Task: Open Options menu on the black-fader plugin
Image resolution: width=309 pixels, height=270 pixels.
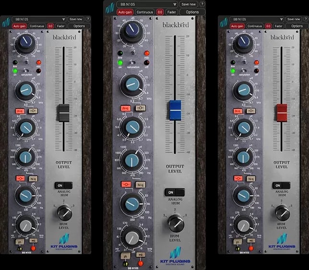Action: (x=79, y=26)
